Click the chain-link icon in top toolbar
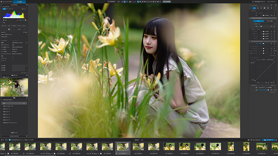The image size is (278, 156). click(156, 2)
